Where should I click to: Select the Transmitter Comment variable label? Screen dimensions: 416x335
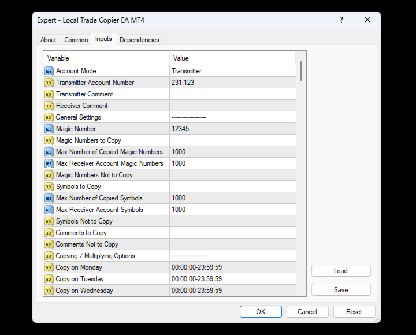84,94
